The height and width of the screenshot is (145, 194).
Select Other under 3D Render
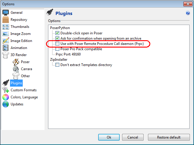(x=25, y=76)
